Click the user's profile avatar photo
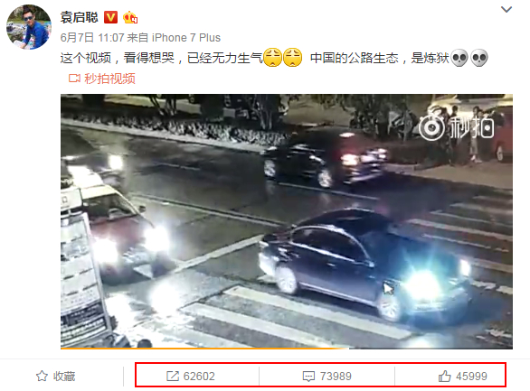 click(x=29, y=27)
